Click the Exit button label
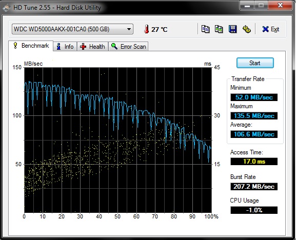Viewport: 296px width, 240px height. (275, 29)
